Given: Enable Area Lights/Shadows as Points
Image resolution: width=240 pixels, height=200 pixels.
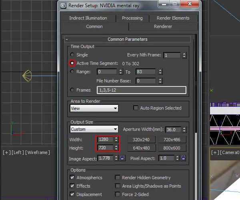Looking at the screenshot, I should (118, 186).
